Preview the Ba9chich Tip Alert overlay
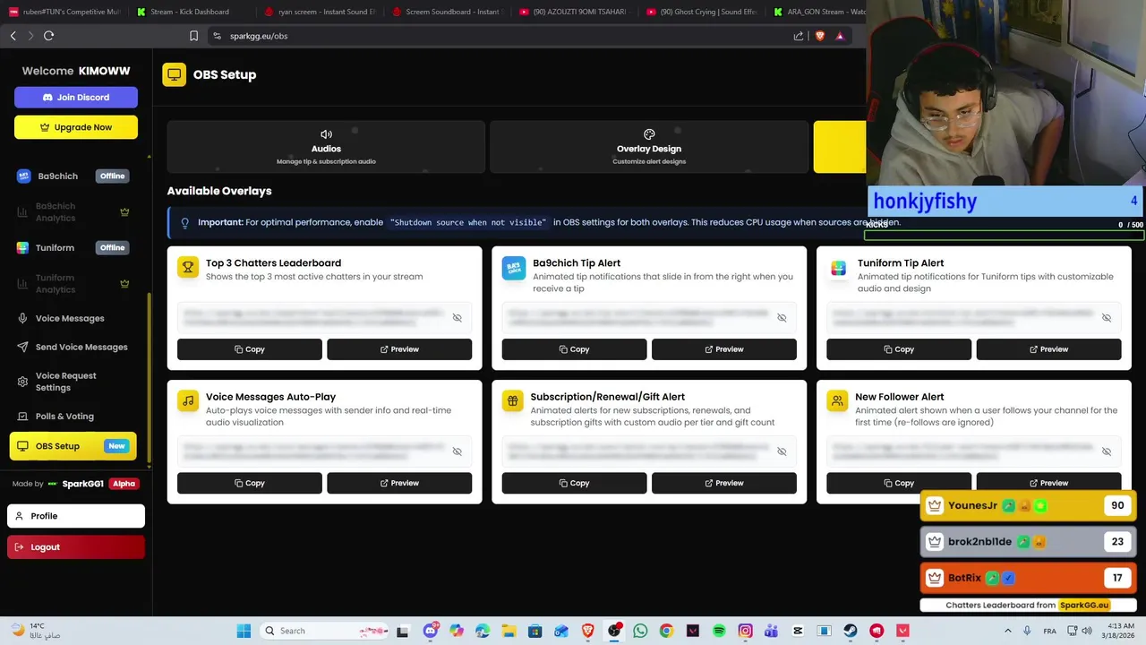Screen dimensions: 1146x645 click(x=724, y=349)
